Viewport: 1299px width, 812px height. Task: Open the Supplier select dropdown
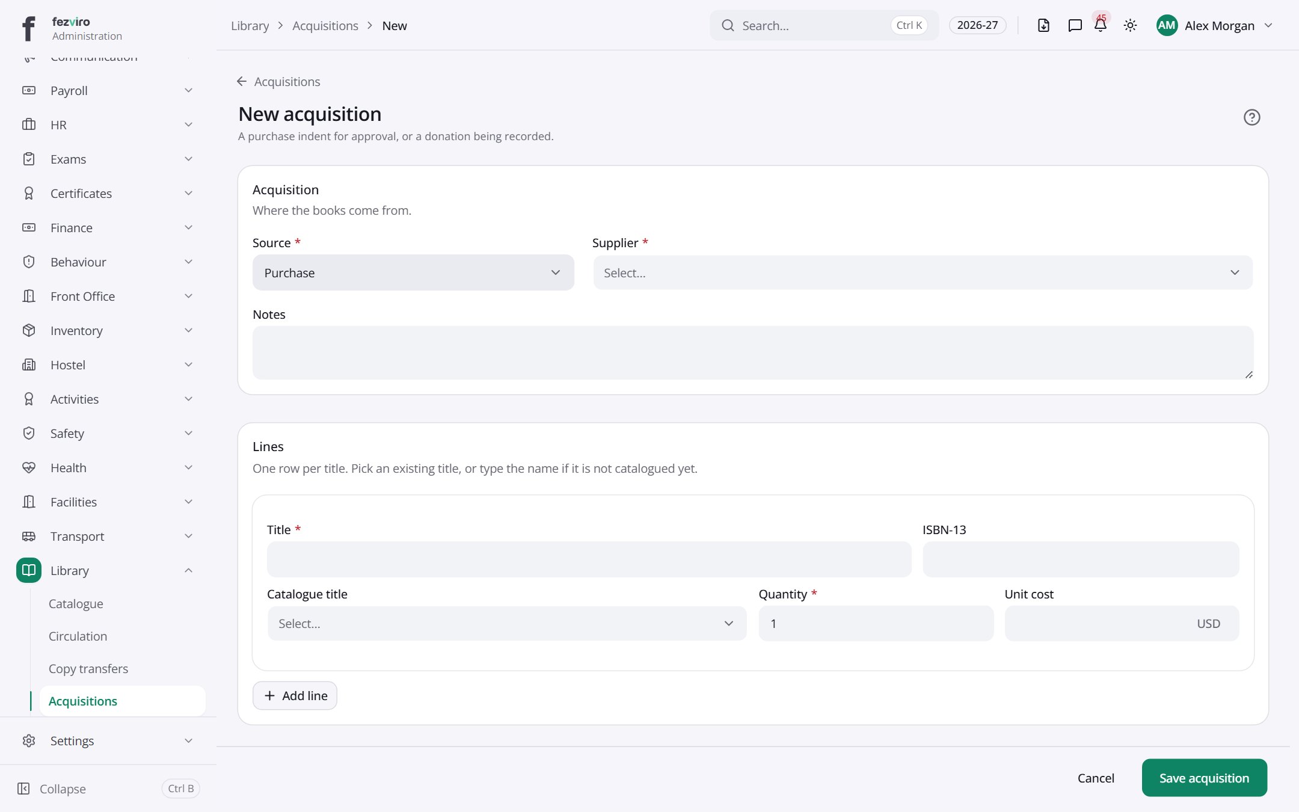(x=923, y=272)
